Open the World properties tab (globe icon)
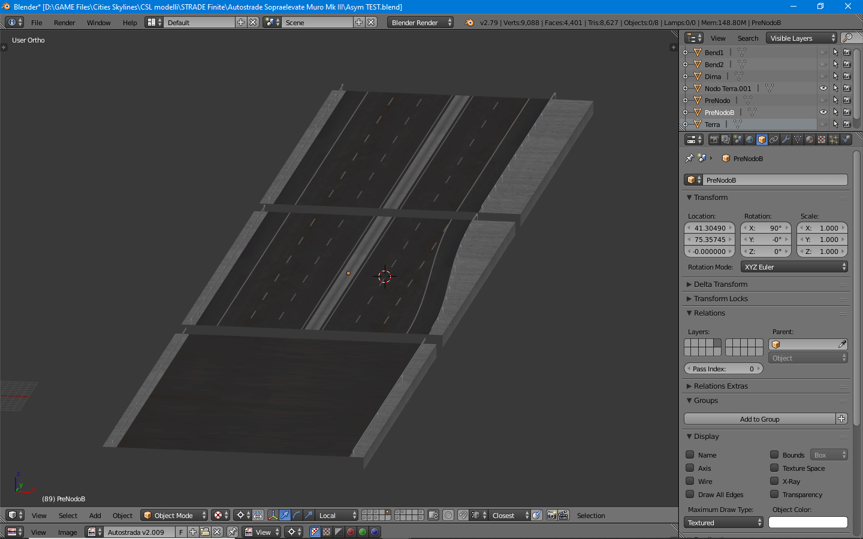Screen dimensions: 863x539 [x=750, y=140]
